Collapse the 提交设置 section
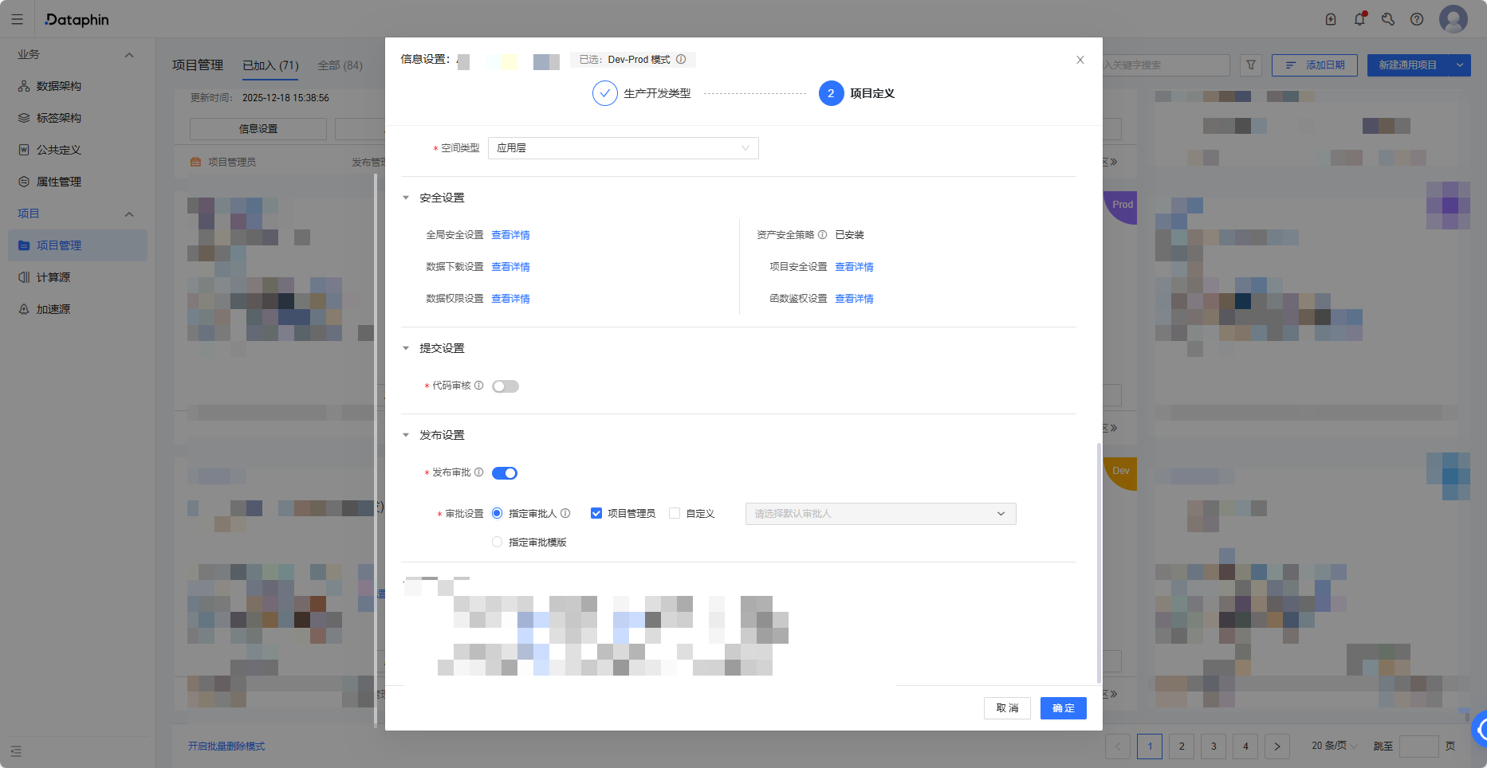The width and height of the screenshot is (1487, 768). click(406, 348)
